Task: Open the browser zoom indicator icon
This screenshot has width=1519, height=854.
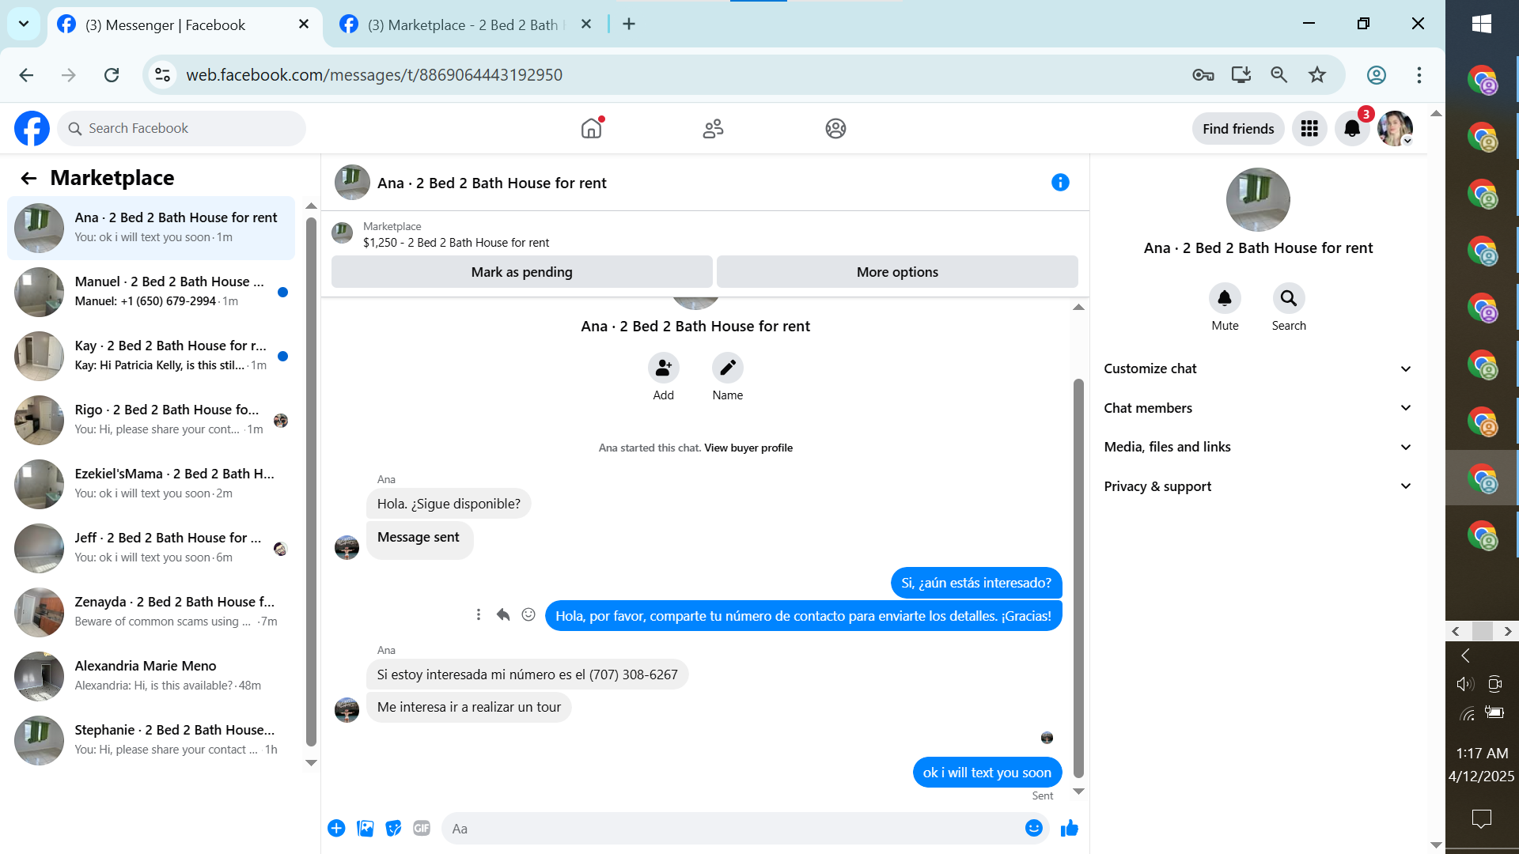Action: [x=1279, y=74]
